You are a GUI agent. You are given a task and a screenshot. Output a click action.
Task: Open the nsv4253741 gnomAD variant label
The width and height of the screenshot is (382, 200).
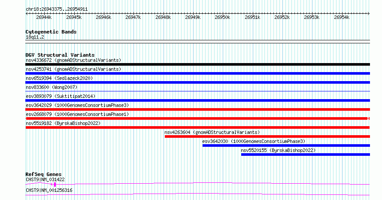73,69
